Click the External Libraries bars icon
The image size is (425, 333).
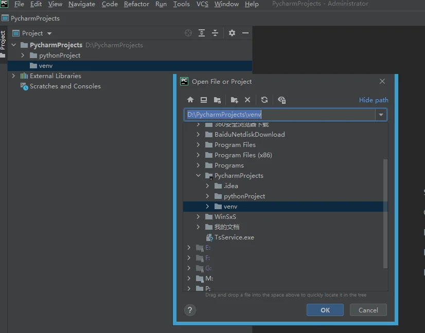coord(24,76)
